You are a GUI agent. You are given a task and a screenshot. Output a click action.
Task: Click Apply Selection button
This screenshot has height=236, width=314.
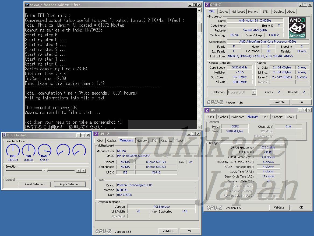tap(70, 184)
